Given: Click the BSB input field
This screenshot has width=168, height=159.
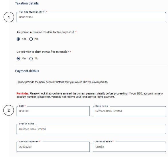Looking at the screenshot, I should point(53,111).
